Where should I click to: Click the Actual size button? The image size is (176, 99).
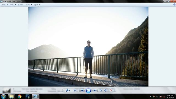point(75,90)
